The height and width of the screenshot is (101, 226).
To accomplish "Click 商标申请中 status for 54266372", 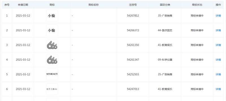I will tap(197, 30).
